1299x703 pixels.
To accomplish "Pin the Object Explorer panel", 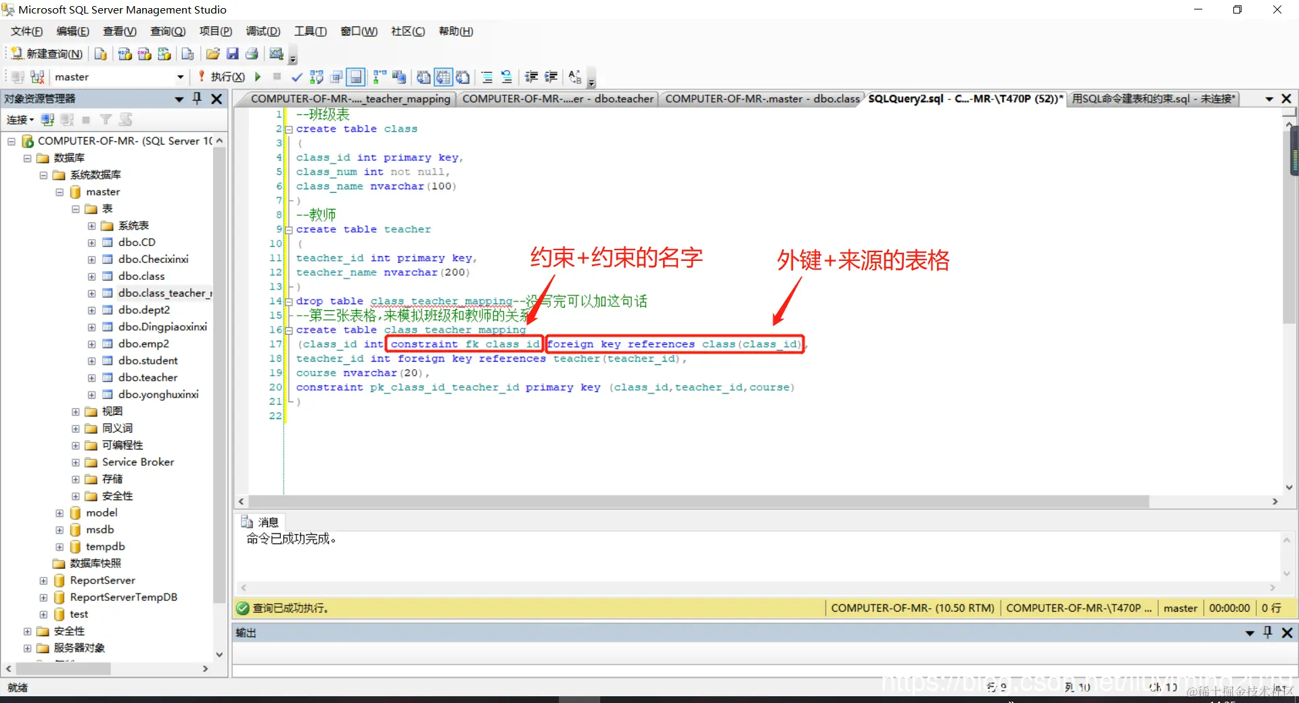I will pos(198,99).
